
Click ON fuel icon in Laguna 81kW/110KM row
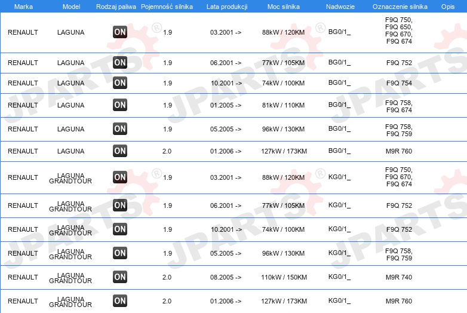pyautogui.click(x=120, y=105)
